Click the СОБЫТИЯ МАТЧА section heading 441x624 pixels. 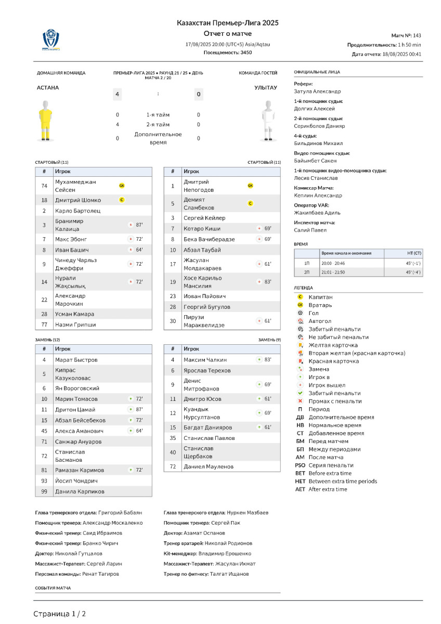(x=53, y=588)
